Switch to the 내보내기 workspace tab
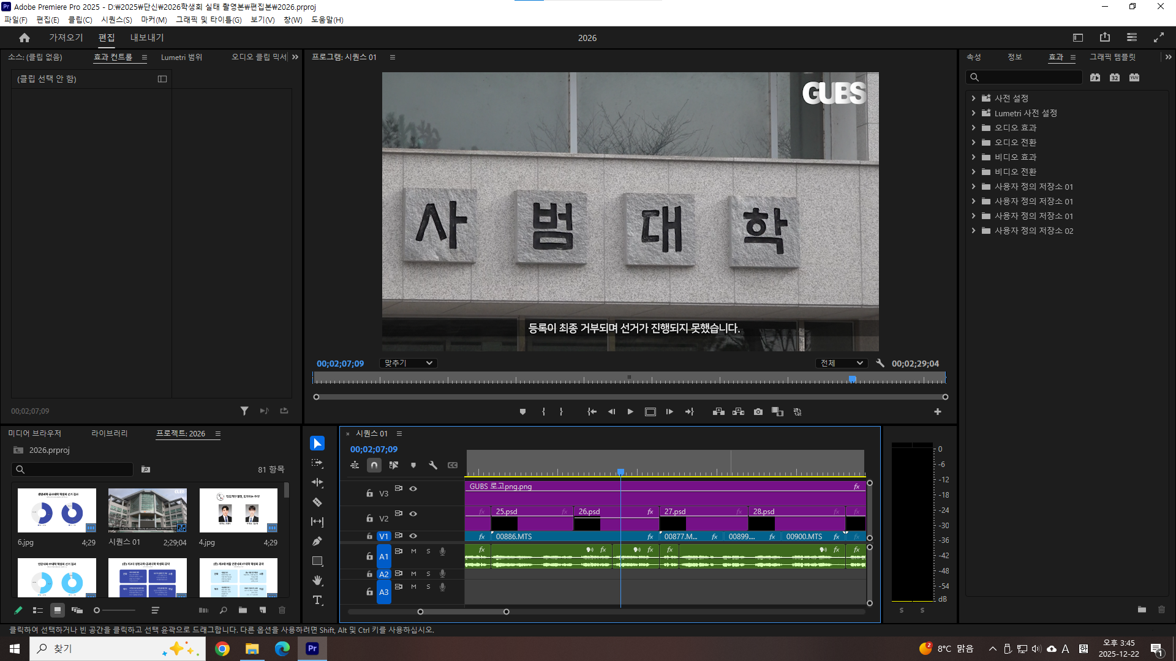Screen dimensions: 1176x661 tap(147, 38)
